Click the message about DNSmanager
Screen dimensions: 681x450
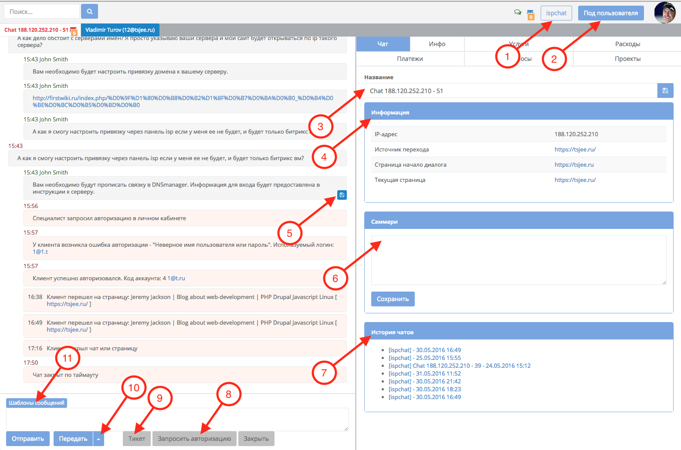(x=185, y=188)
